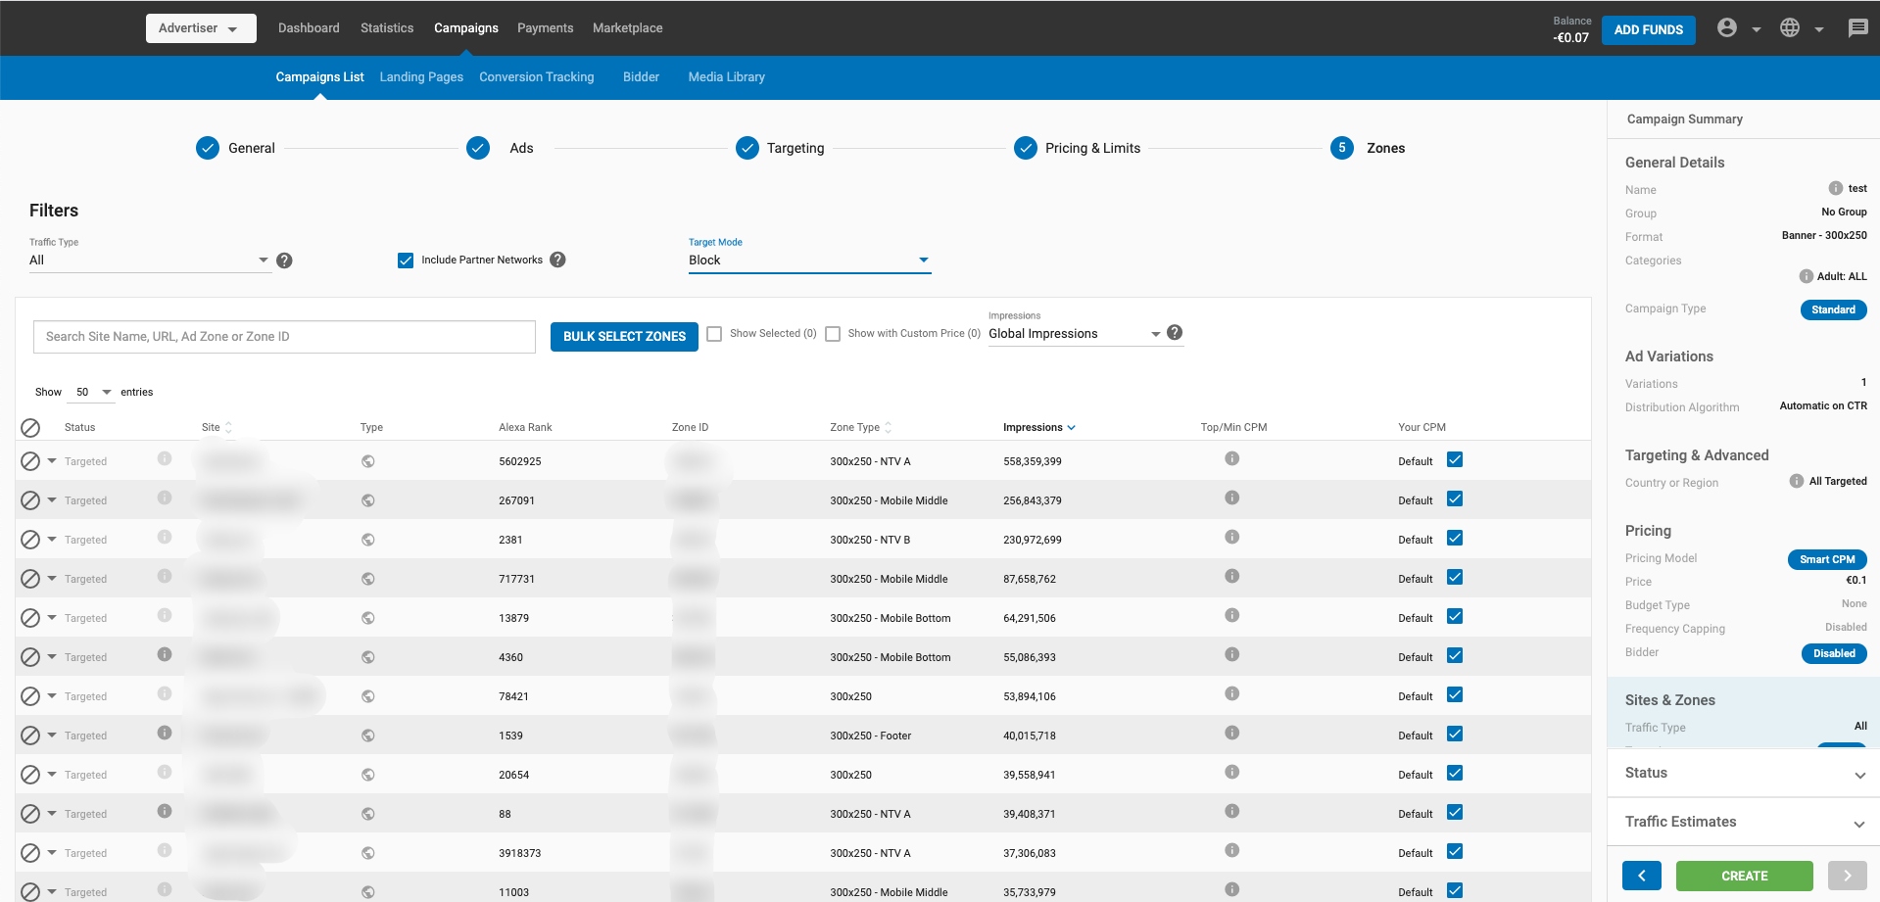Click the Include Partner Networks help icon
The image size is (1880, 902).
coord(557,260)
